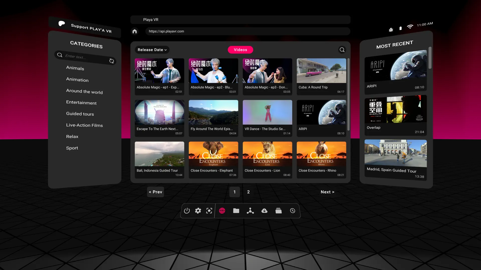Screen dimensions: 481x270
Task: Click the search magnifier in the video panel
Action: click(x=342, y=49)
